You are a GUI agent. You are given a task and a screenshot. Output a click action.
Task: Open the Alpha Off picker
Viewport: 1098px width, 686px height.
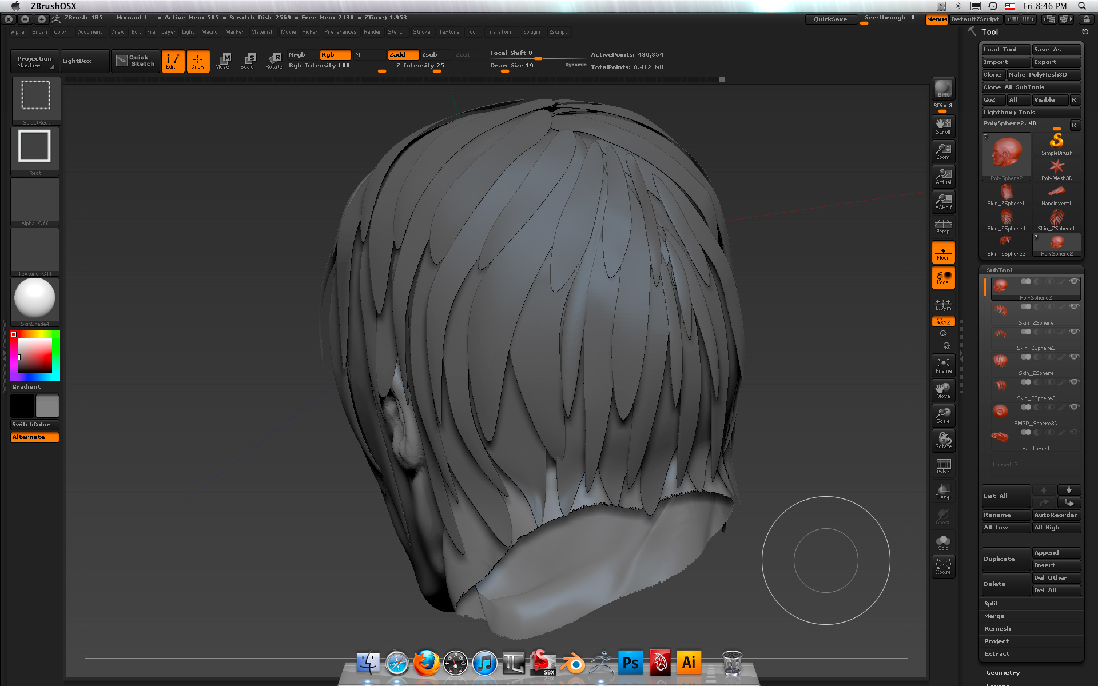pos(35,202)
